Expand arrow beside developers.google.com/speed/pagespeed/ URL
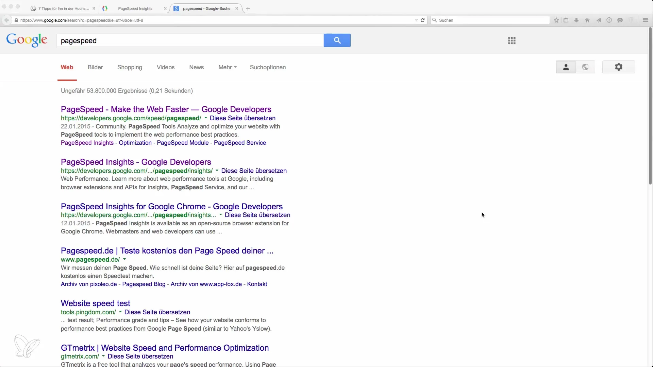 point(205,118)
